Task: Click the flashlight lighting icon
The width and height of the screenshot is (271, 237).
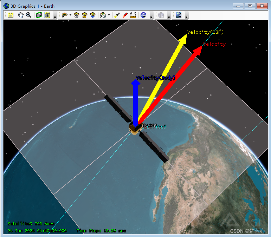Action: point(117,15)
